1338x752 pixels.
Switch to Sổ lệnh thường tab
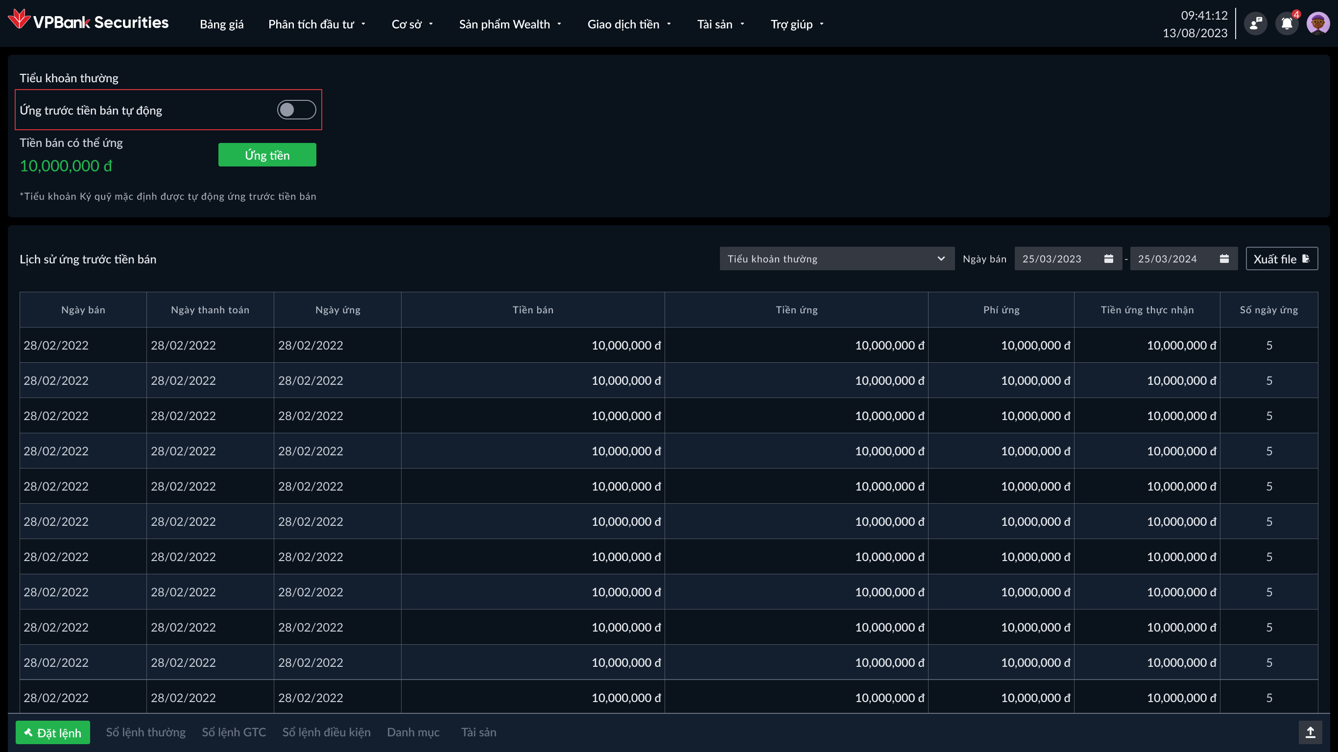(x=145, y=732)
